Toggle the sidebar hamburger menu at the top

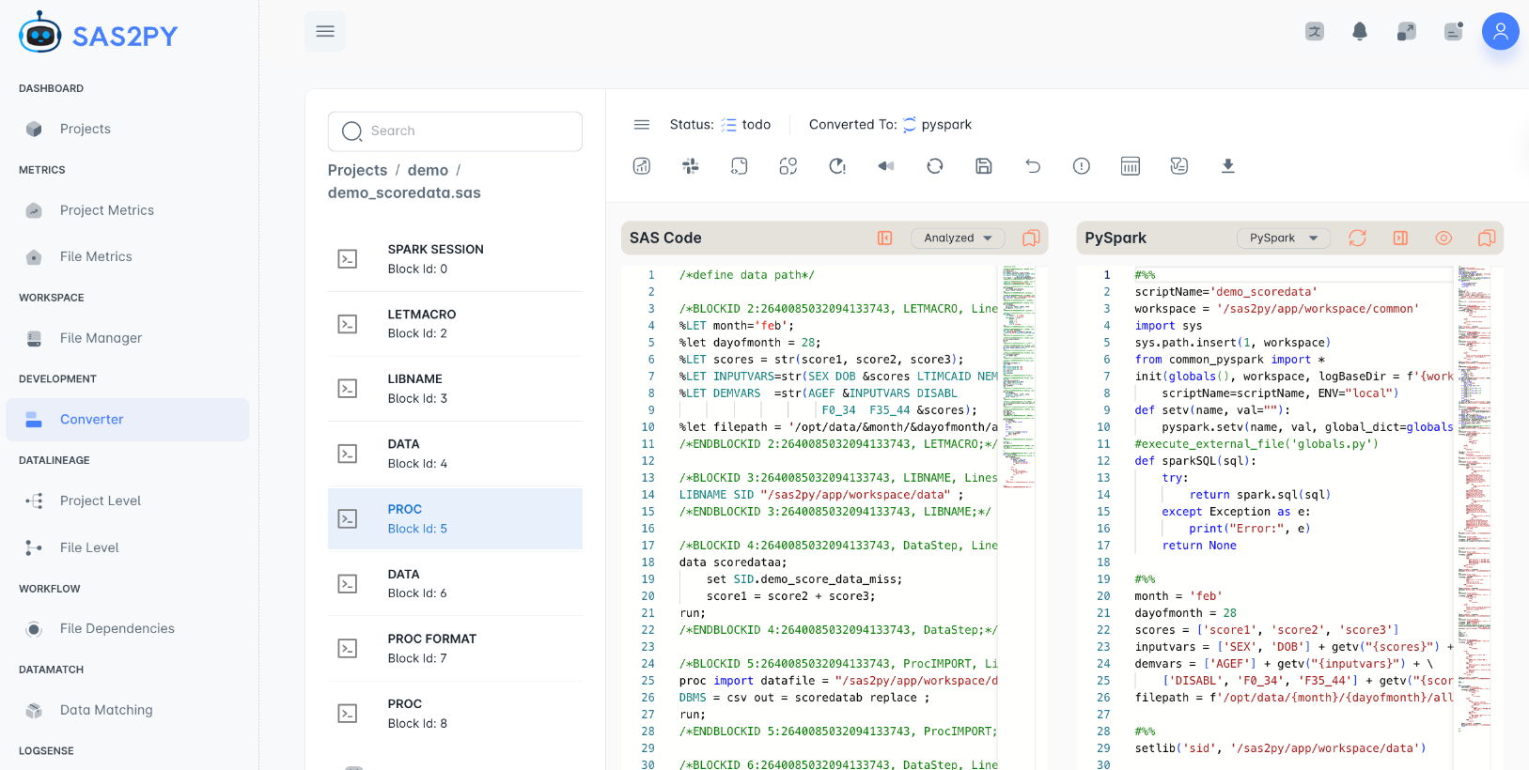(x=325, y=31)
